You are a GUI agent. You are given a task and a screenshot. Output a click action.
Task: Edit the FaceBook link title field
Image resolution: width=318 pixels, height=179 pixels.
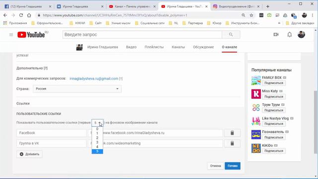tap(52, 133)
